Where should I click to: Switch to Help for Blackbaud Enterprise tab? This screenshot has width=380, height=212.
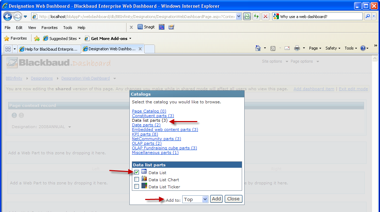(x=49, y=49)
